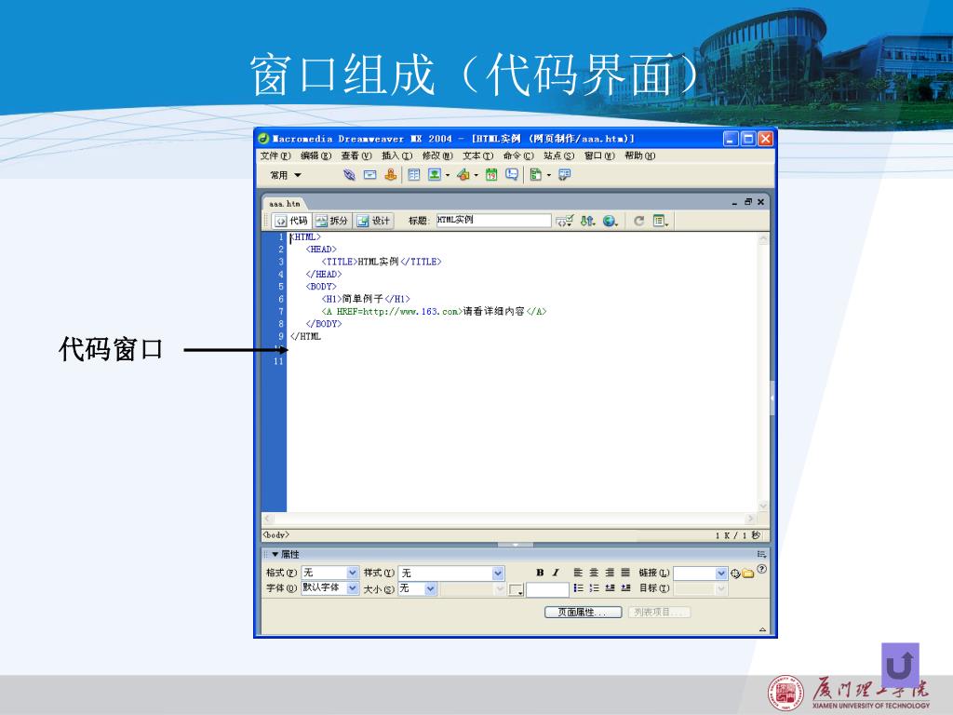953x715 pixels.
Task: Switch to 拆分 (Split) view
Action: click(x=332, y=221)
